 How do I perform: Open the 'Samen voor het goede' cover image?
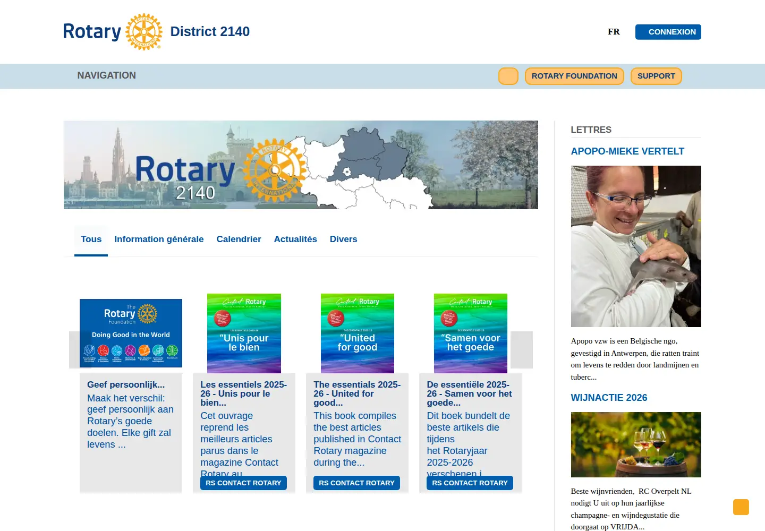(471, 333)
